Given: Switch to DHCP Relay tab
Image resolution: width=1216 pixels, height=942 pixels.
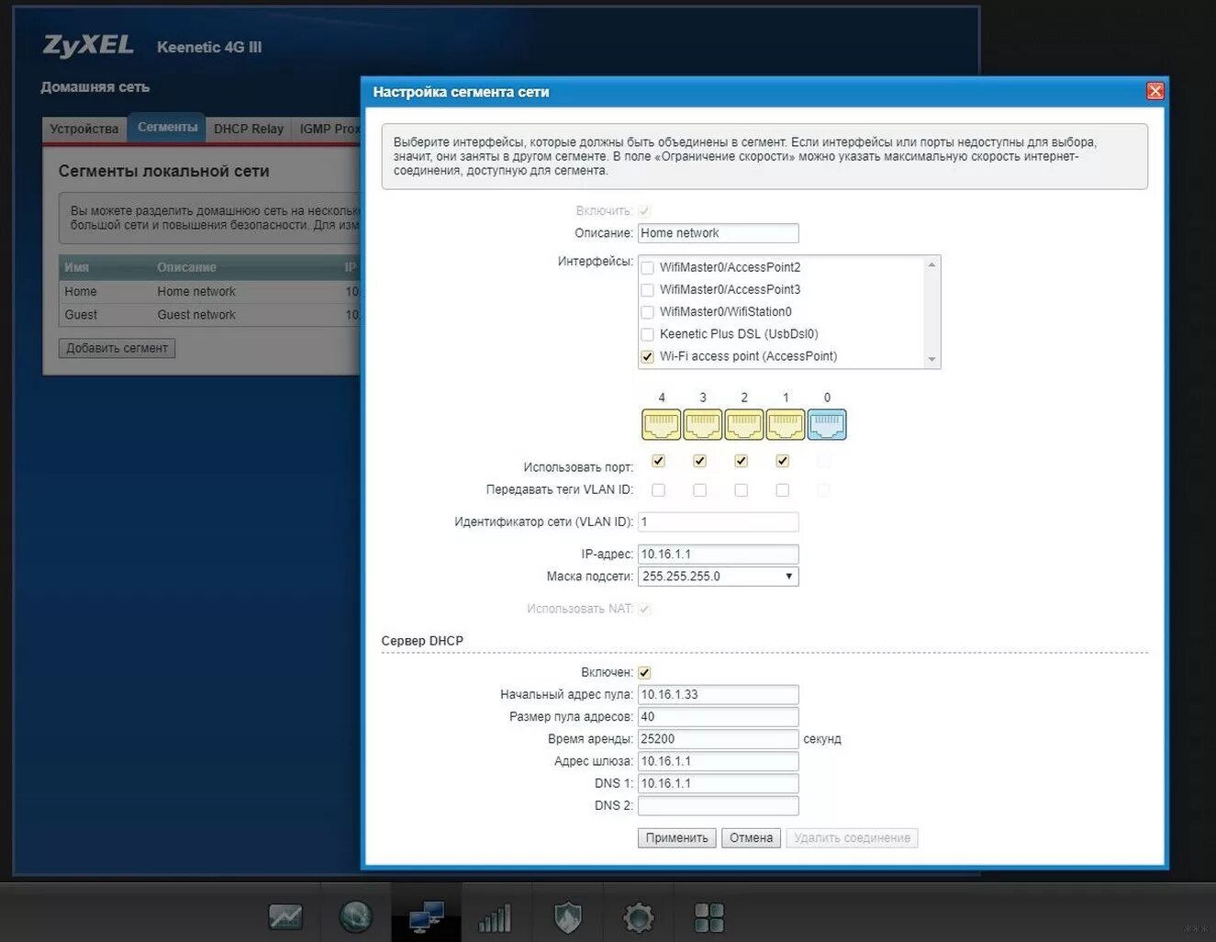Looking at the screenshot, I should tap(249, 129).
